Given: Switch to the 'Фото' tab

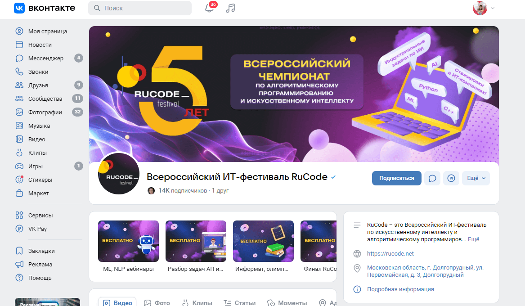Looking at the screenshot, I should pos(157,303).
